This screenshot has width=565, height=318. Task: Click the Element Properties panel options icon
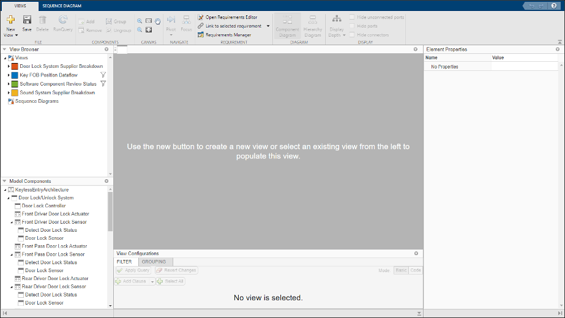click(x=558, y=50)
